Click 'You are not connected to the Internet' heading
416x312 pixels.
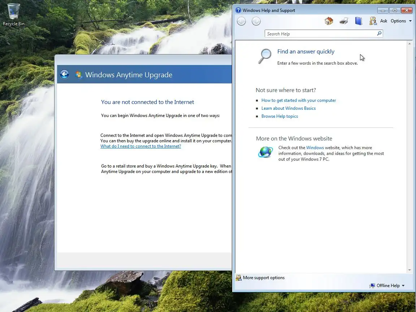pyautogui.click(x=147, y=102)
